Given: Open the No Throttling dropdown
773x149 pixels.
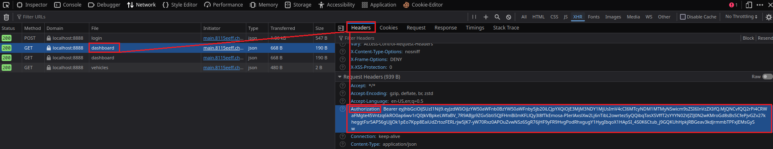Looking at the screenshot, I should click(x=741, y=17).
